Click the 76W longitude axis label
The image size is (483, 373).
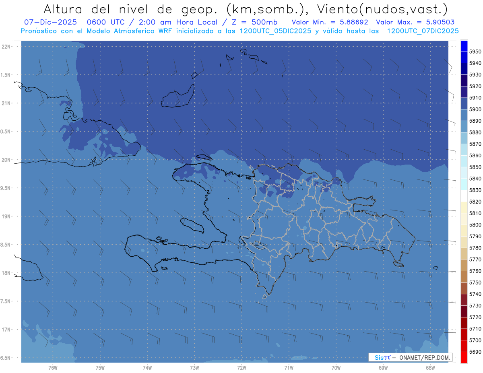click(x=52, y=367)
